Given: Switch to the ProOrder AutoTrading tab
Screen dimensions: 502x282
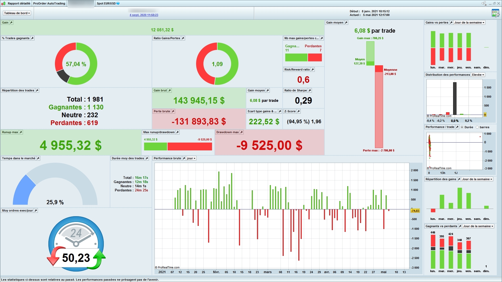Looking at the screenshot, I should [x=49, y=3].
